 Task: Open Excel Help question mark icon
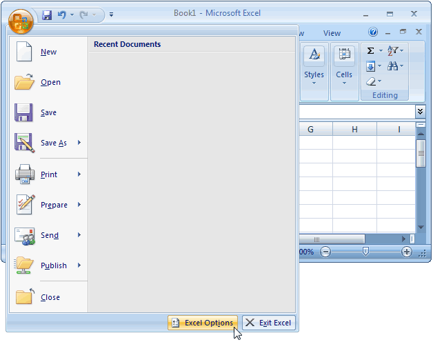click(x=373, y=32)
